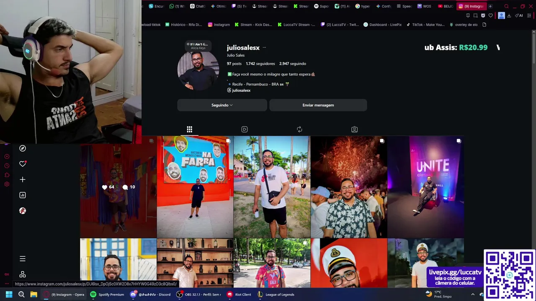Open League of Legends from taskbar
Screen dimensions: 536x301
[x=276, y=294]
